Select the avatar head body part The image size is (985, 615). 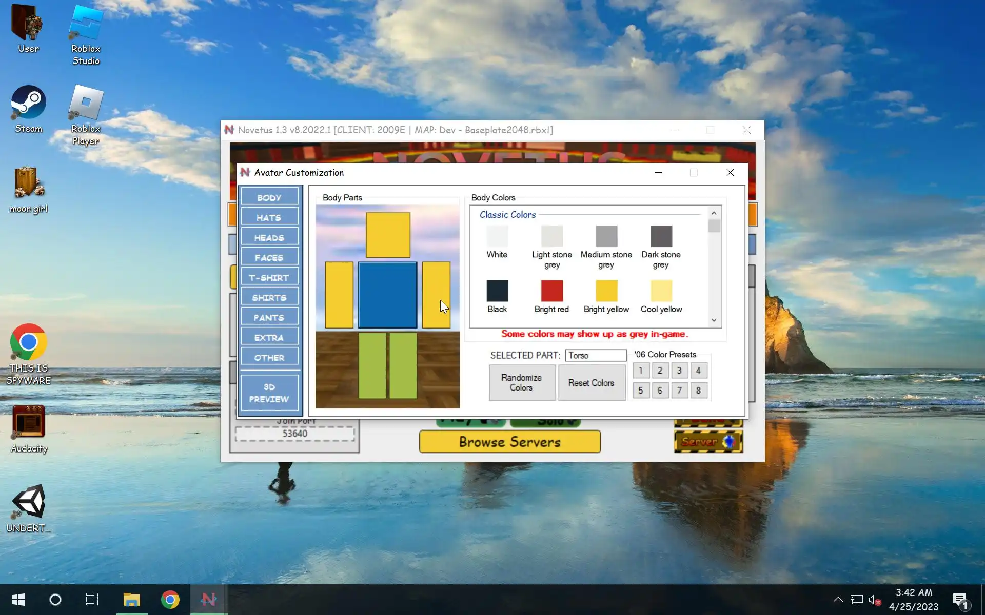click(x=388, y=235)
